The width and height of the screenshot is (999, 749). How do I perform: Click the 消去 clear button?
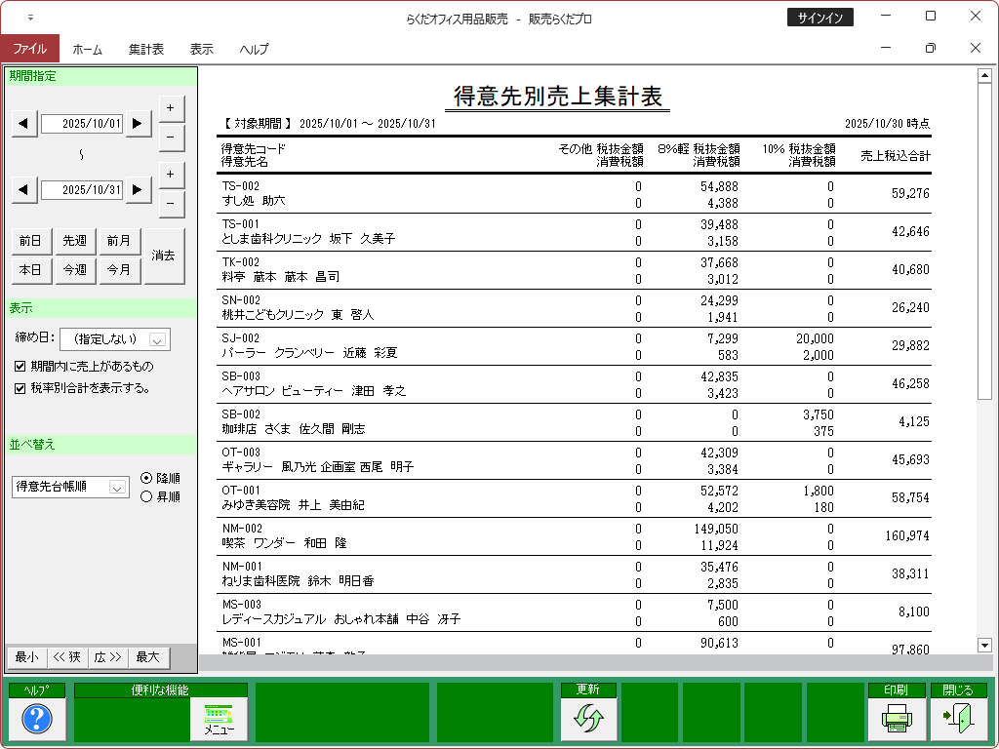coord(164,256)
